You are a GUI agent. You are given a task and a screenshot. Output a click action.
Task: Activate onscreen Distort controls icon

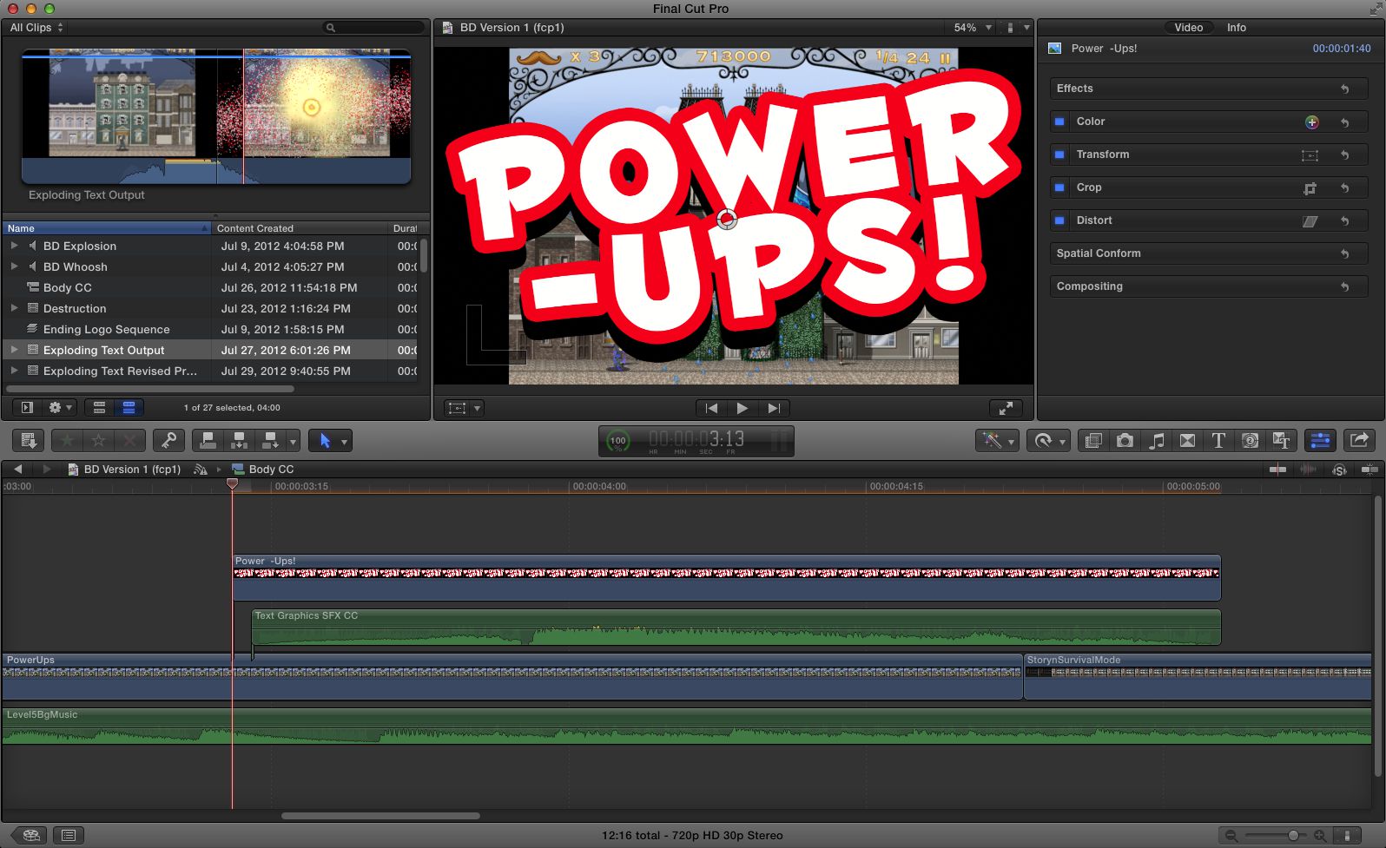1310,221
